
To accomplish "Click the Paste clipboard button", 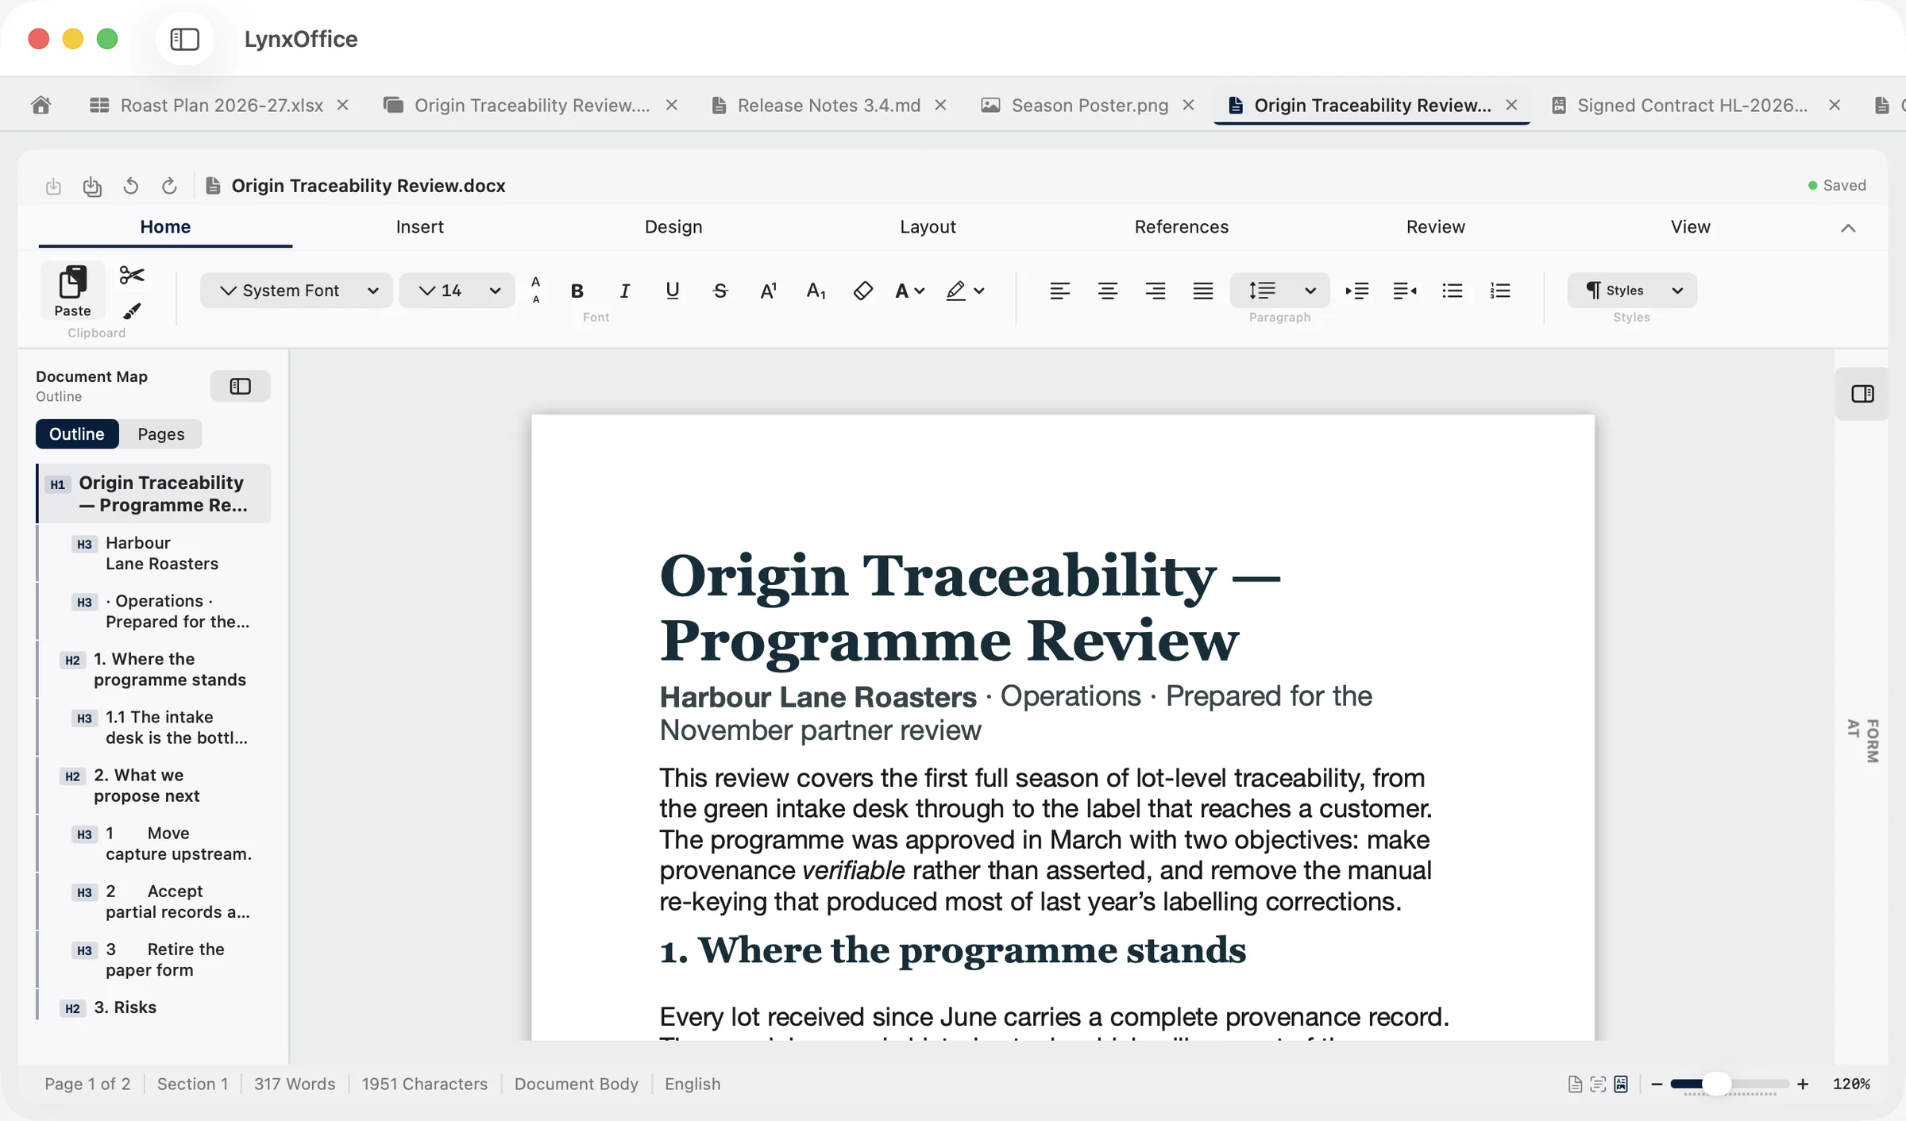I will (72, 291).
